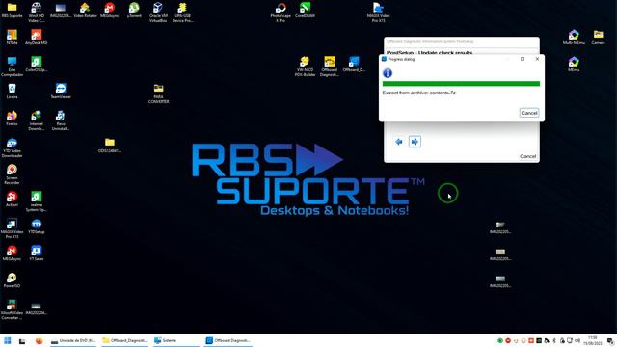The image size is (617, 347).
Task: Select TeamViewer desktop icon
Action: pyautogui.click(x=61, y=92)
